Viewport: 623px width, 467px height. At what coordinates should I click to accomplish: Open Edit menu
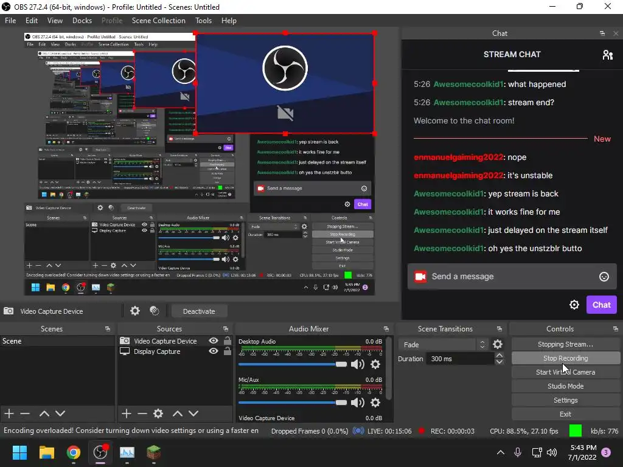pos(32,21)
